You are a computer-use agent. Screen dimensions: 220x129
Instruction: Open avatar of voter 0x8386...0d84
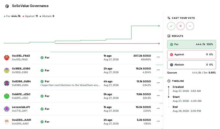tap(6, 83)
